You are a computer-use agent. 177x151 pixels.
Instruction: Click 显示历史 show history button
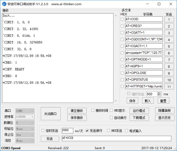click(165, 118)
